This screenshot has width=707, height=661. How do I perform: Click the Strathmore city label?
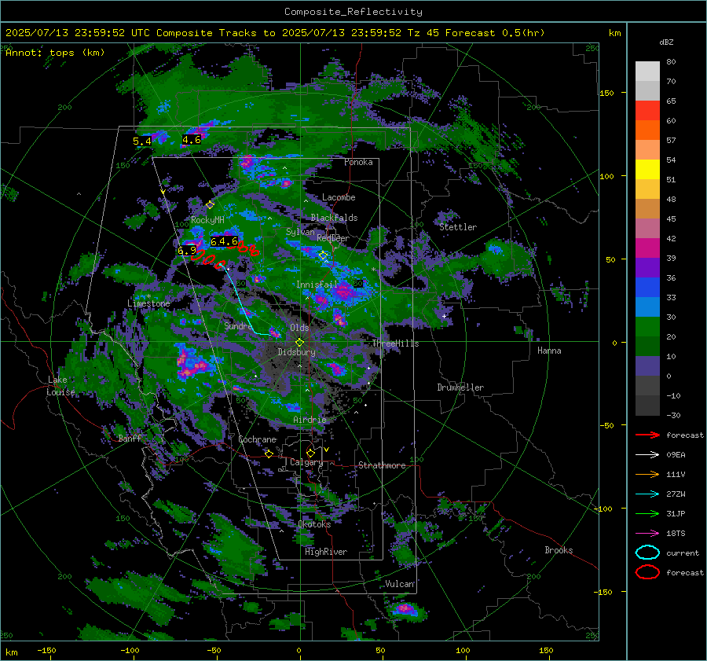pyautogui.click(x=382, y=465)
